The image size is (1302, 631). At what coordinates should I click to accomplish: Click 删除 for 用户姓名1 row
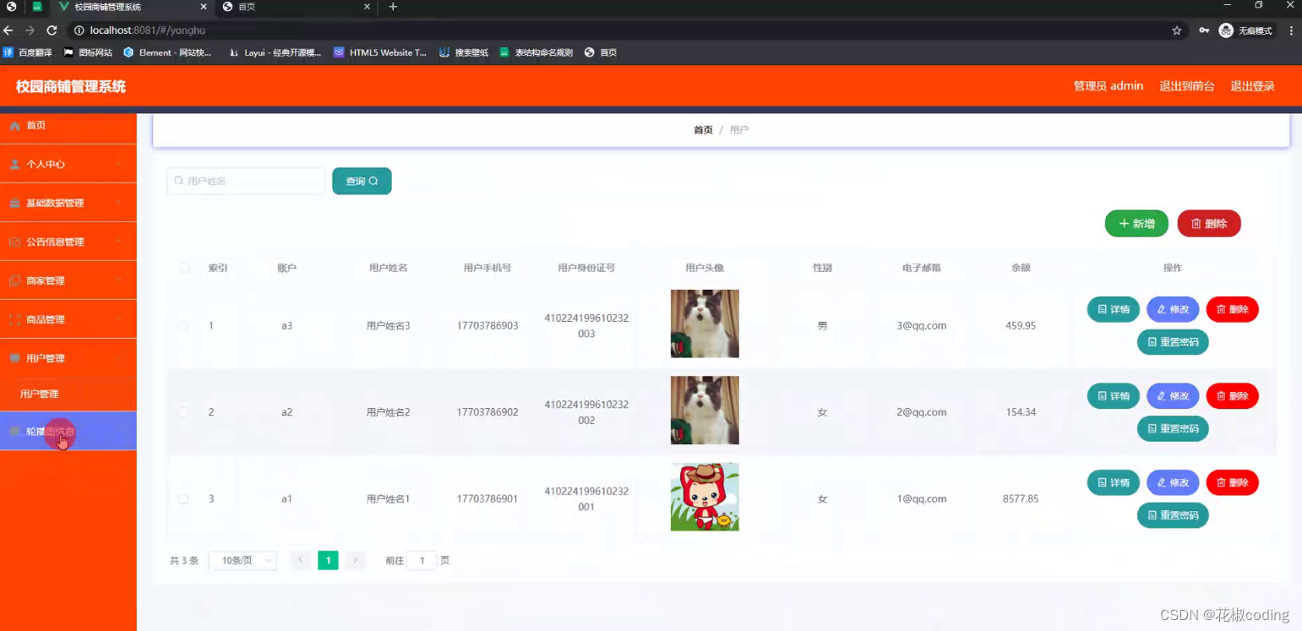click(x=1233, y=482)
